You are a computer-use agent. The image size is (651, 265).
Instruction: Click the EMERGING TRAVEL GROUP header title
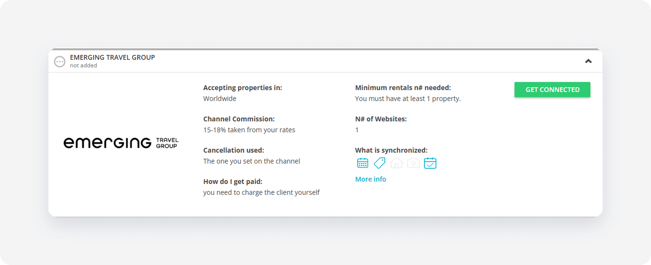[112, 57]
